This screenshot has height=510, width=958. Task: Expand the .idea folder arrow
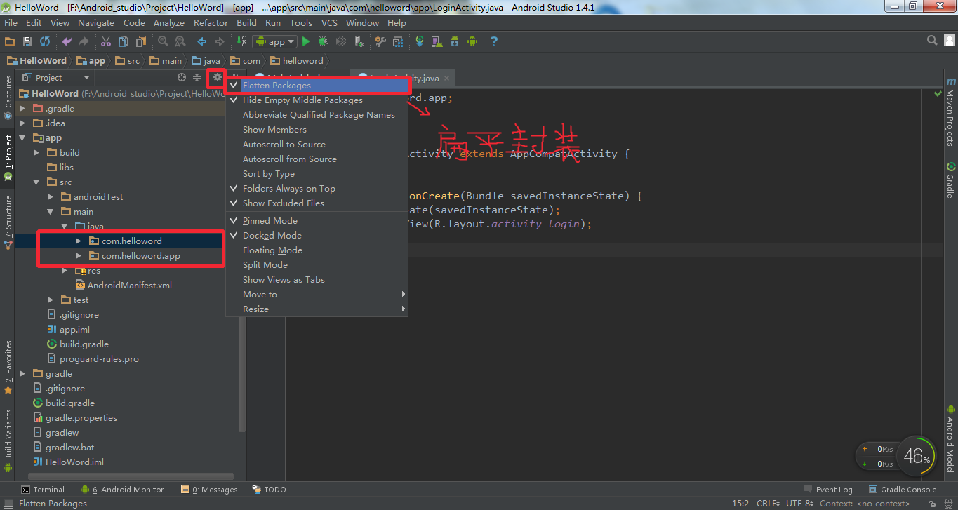22,123
